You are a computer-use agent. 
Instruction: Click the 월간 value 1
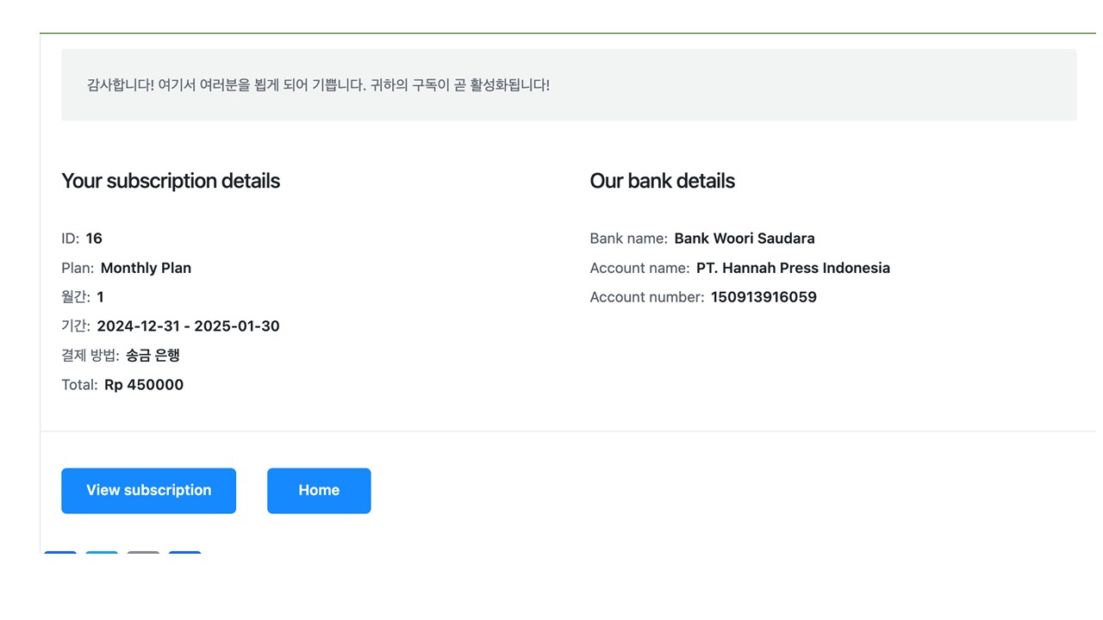[x=100, y=297]
